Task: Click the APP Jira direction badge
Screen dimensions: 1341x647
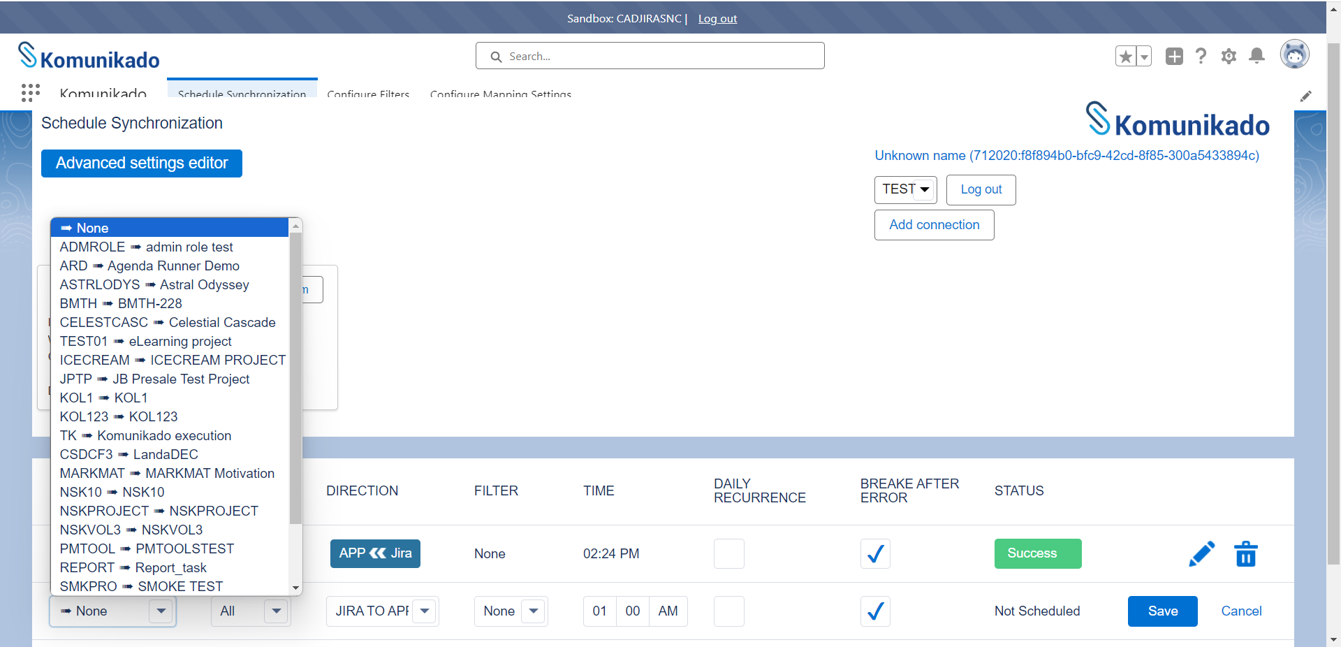Action: (x=375, y=553)
